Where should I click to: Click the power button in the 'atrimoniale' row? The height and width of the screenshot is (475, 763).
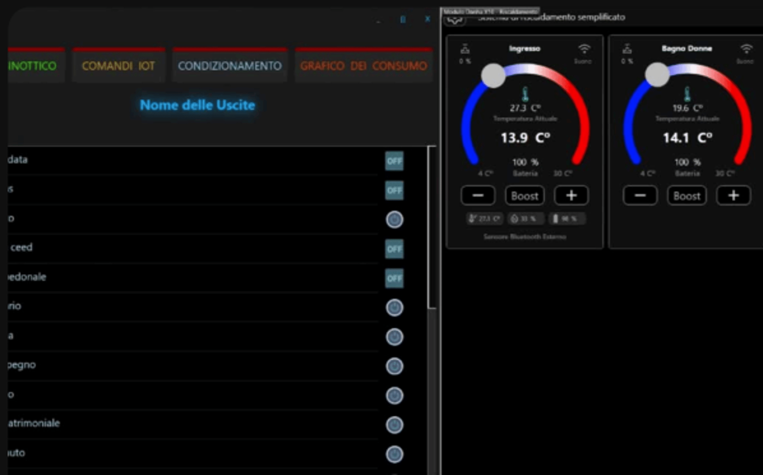pyautogui.click(x=395, y=425)
